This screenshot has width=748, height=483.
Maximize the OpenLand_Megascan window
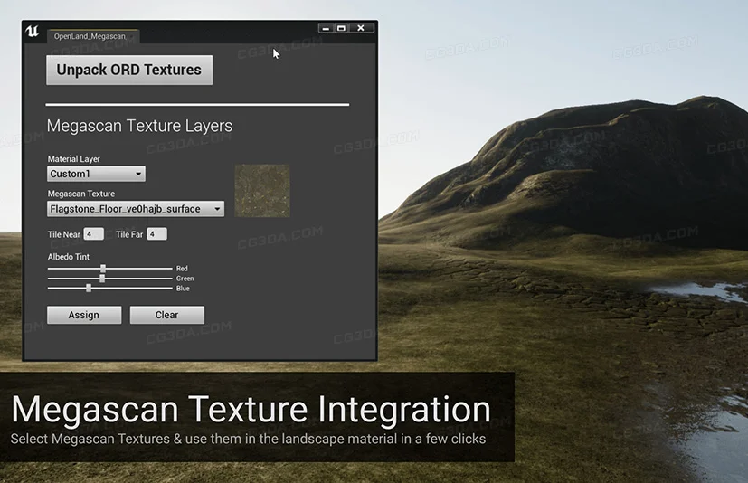pyautogui.click(x=342, y=28)
